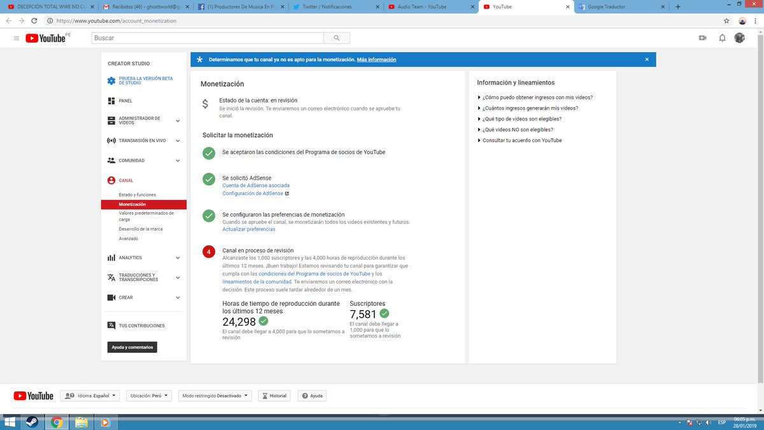Screen dimensions: 764x430
Task: Click the Transmisión en vivo icon
Action: coord(111,140)
